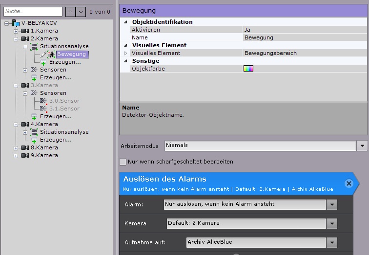Click the V-BELYAKOV server computer icon
This screenshot has width=369, height=255.
point(15,23)
